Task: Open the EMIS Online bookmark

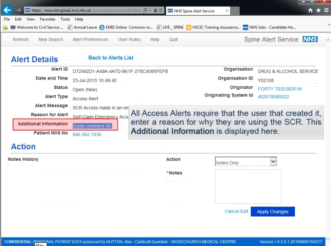Action: pyautogui.click(x=113, y=27)
